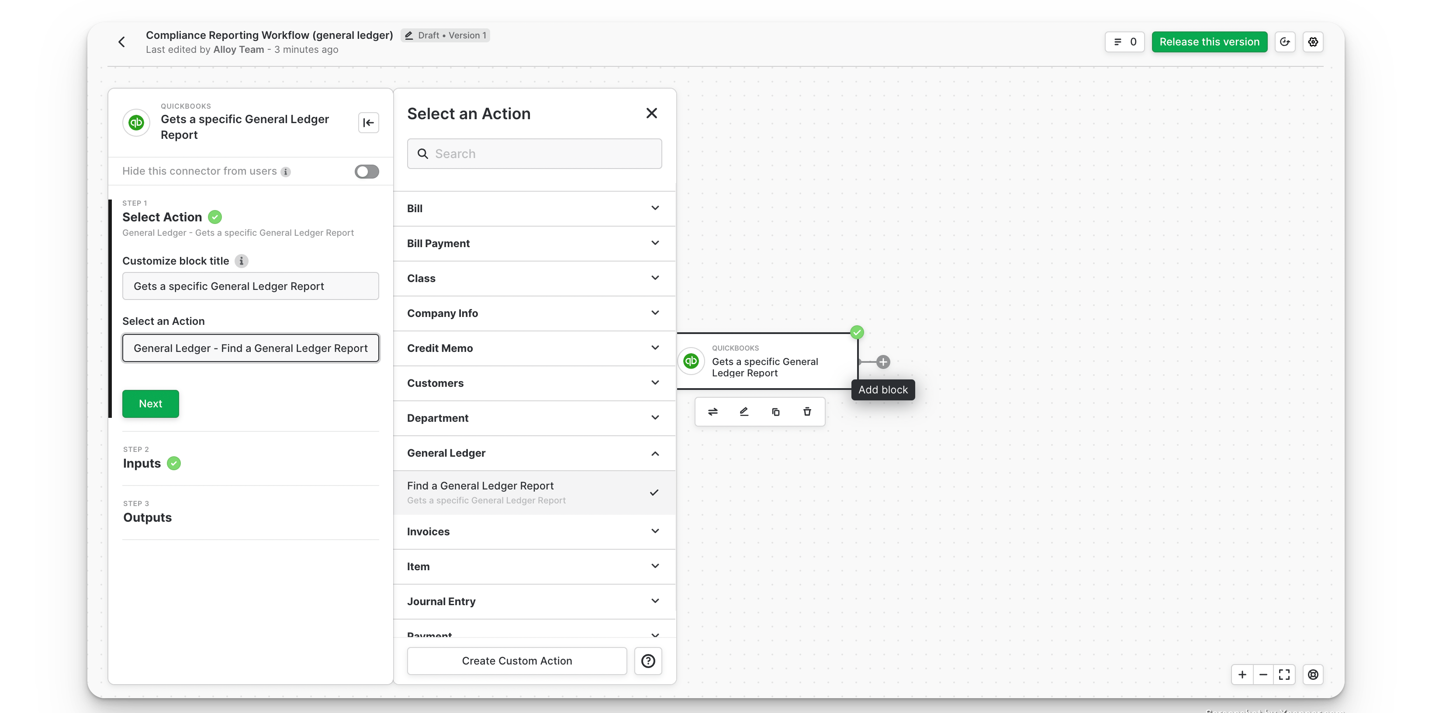Click the swap/replace block icon

click(x=713, y=412)
